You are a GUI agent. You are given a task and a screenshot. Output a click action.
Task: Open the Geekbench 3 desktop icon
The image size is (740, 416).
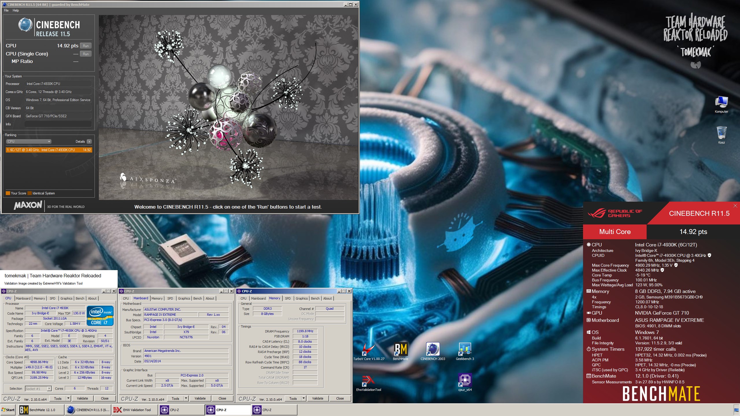tap(465, 351)
